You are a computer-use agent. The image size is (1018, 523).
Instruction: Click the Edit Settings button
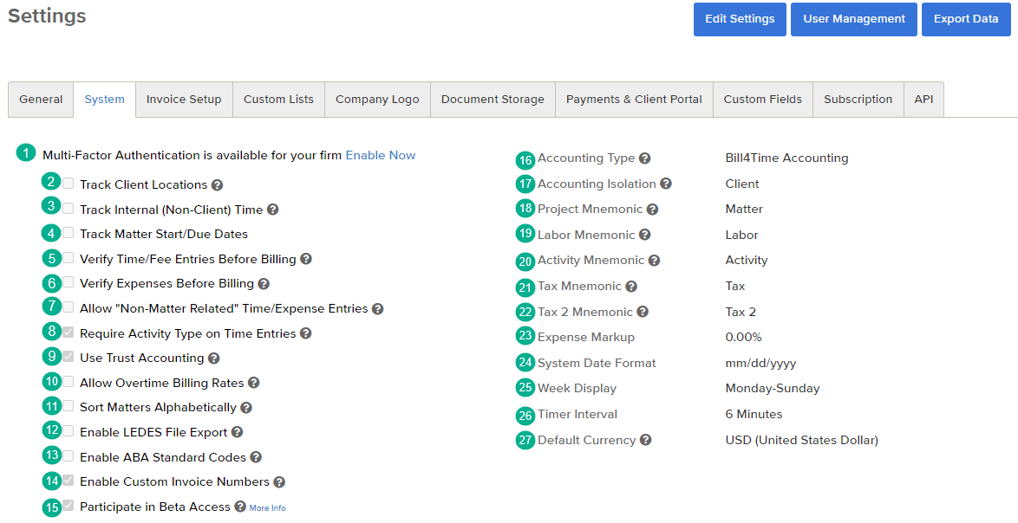(741, 19)
